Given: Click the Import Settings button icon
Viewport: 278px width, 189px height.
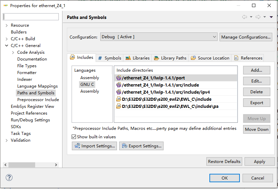Looking at the screenshot, I should point(77,146).
